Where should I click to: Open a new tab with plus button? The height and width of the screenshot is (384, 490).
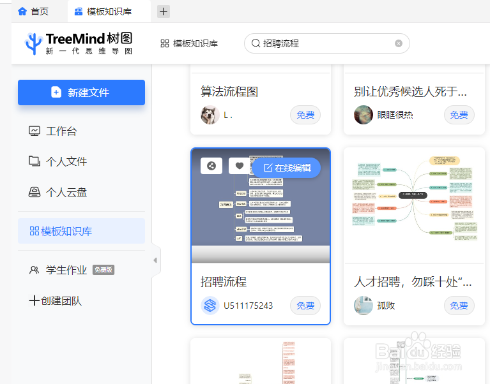(x=163, y=11)
